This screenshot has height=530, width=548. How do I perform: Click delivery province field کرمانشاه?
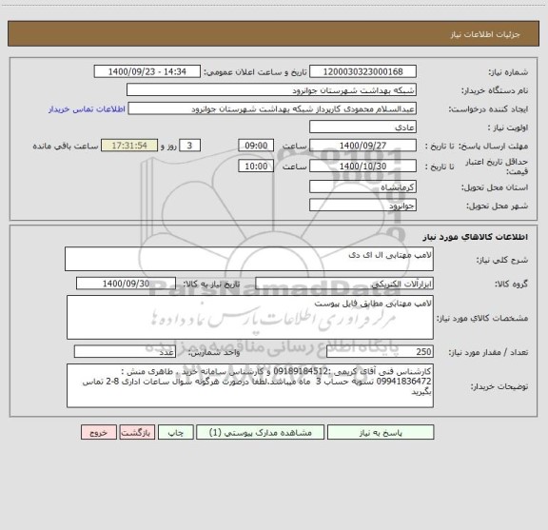(362, 186)
